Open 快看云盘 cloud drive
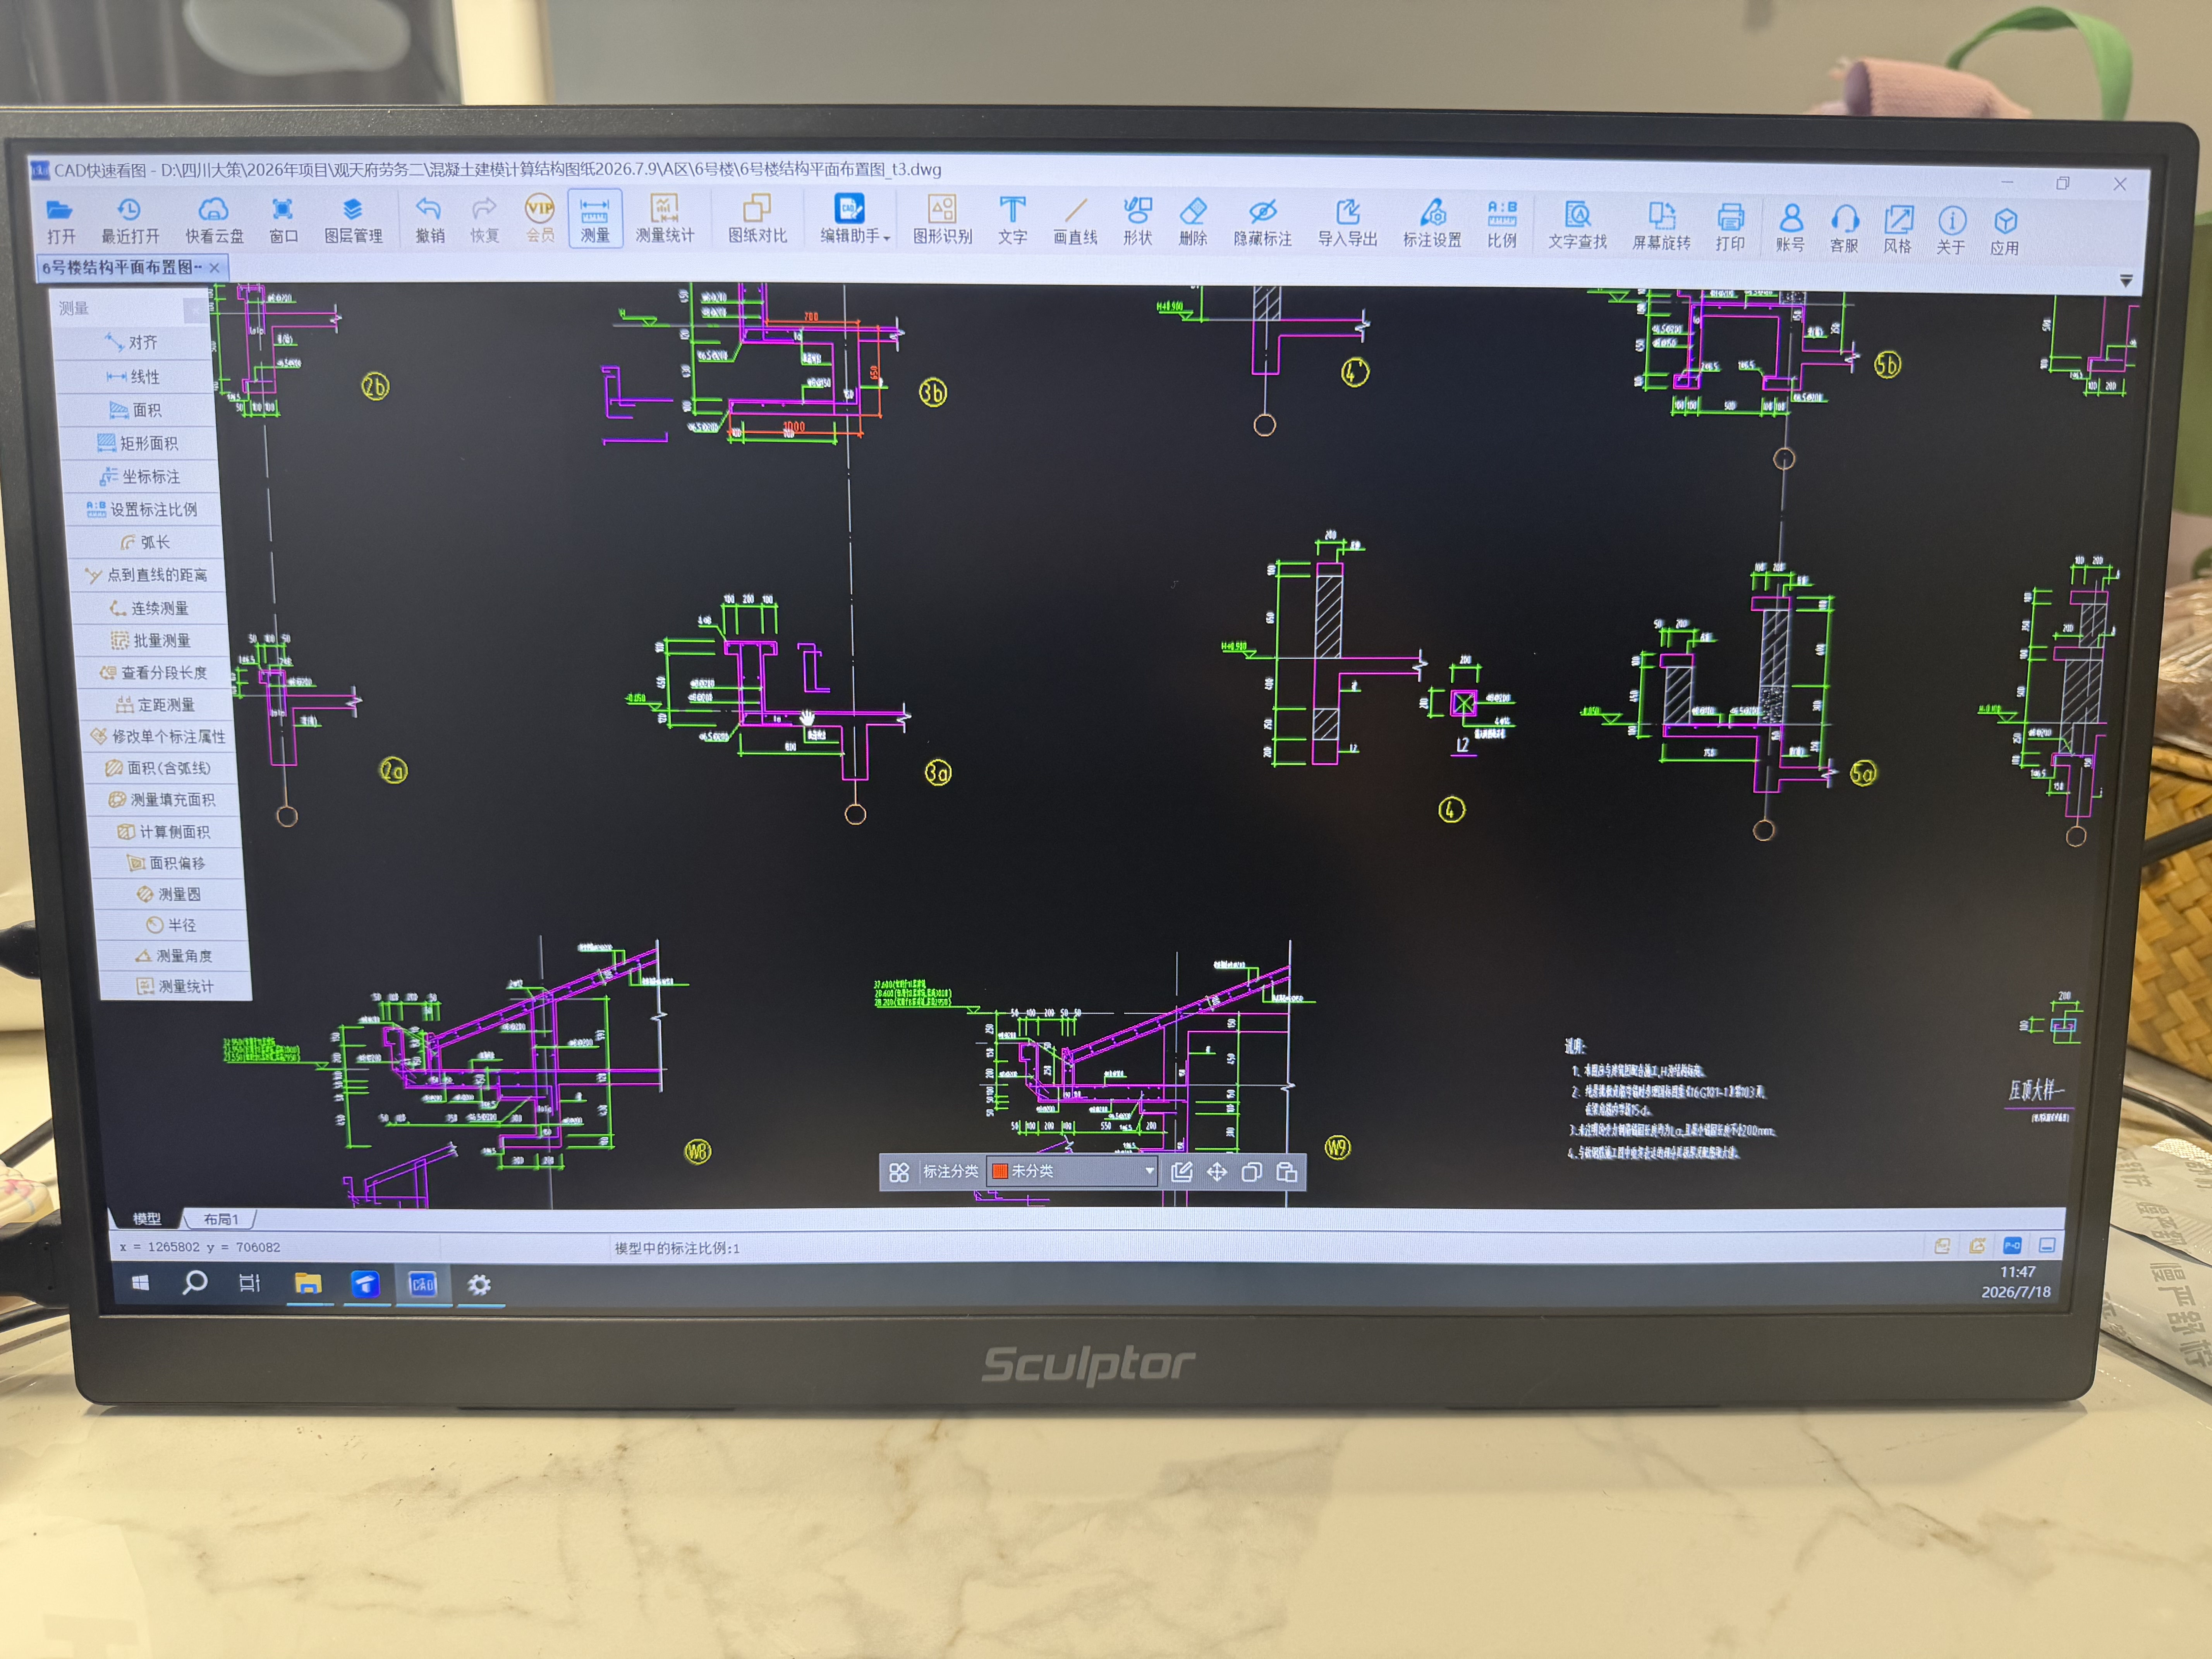This screenshot has height=1659, width=2212. [214, 220]
